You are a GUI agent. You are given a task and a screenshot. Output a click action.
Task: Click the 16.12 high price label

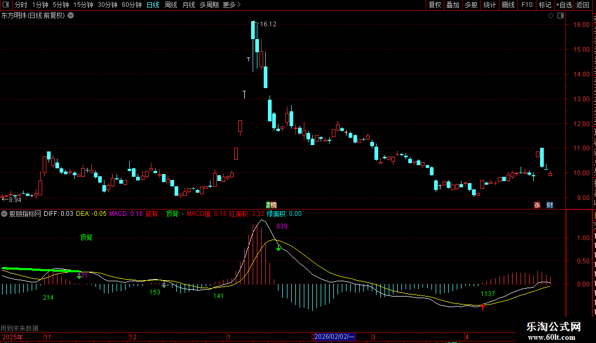[268, 24]
